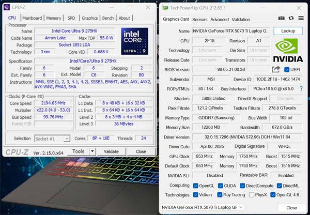Switch to the Sensors tab in GPU-Z
The width and height of the screenshot is (310, 215).
[199, 19]
